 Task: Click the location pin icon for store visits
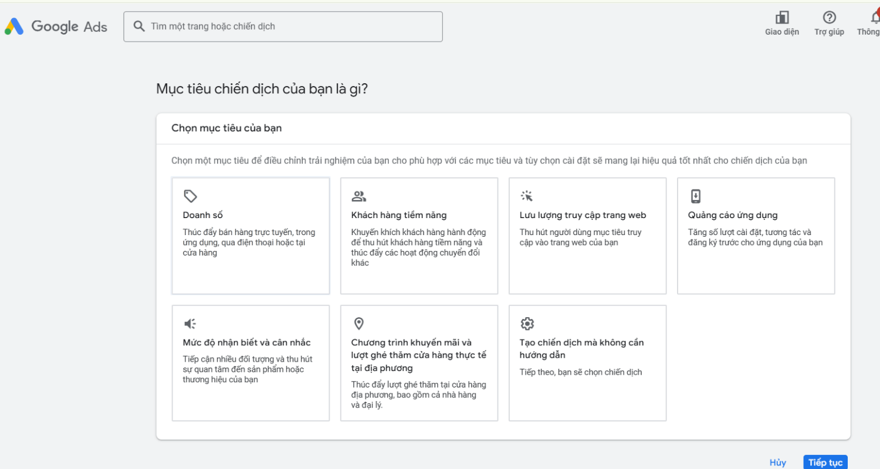point(358,324)
